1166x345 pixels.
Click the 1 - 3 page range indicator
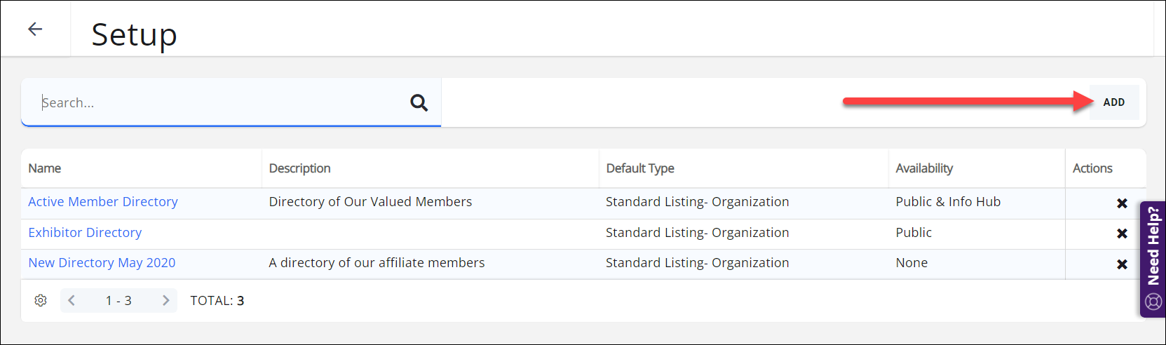pyautogui.click(x=118, y=301)
